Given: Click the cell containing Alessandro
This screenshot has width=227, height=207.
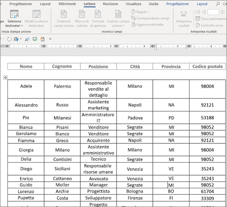Looking at the screenshot, I should 26,105.
